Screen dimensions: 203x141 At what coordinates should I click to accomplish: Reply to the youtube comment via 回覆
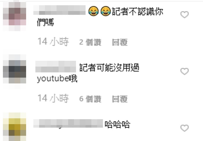click(120, 99)
